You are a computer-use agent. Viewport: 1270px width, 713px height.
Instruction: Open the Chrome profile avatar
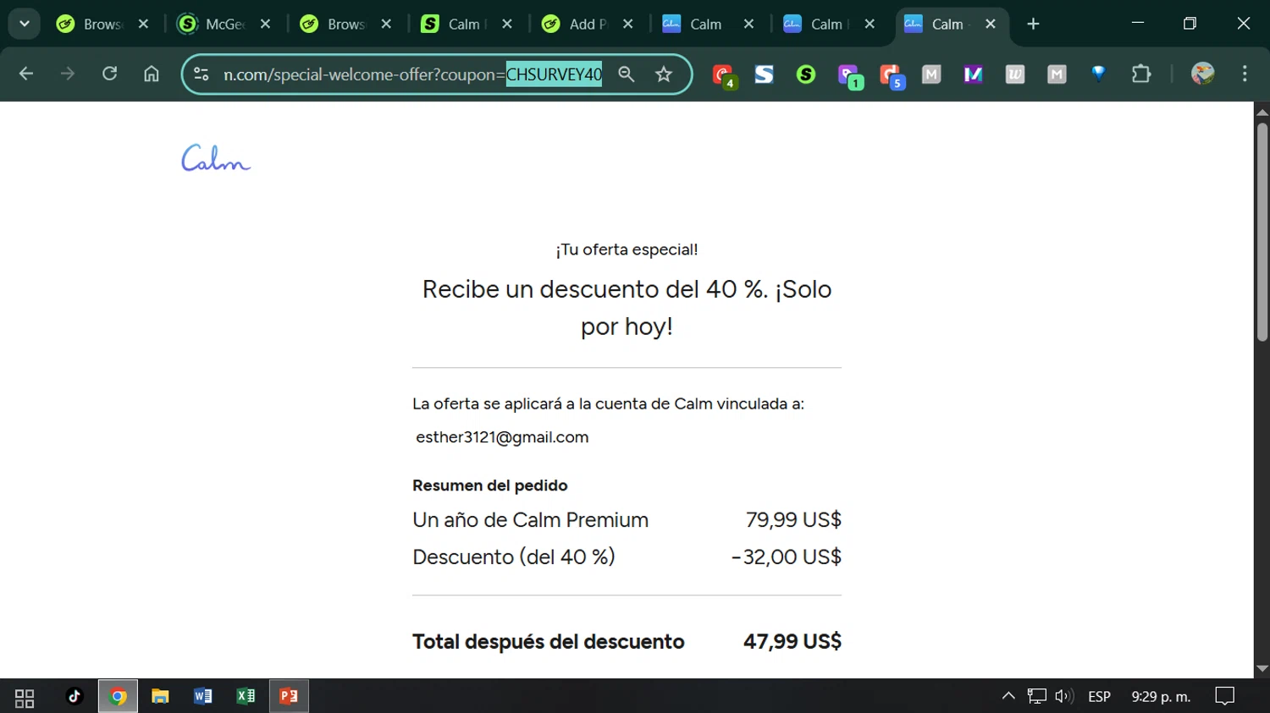click(1202, 74)
